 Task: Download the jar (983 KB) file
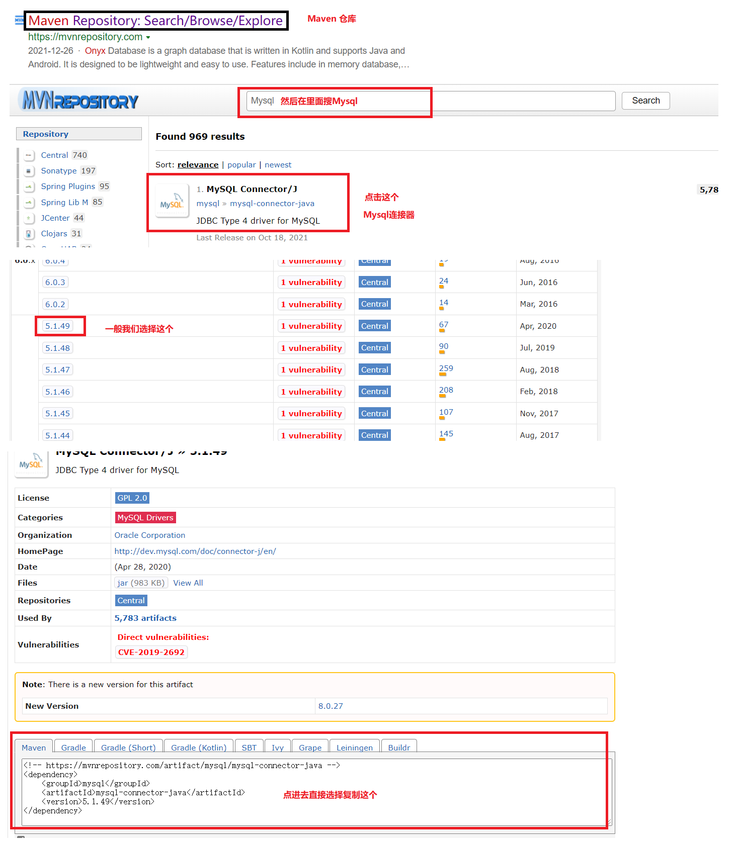pyautogui.click(x=141, y=583)
